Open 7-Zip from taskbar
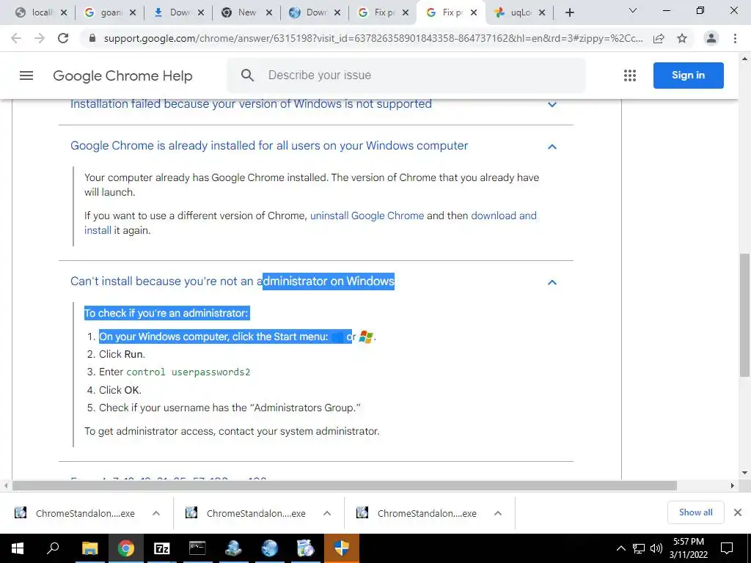The image size is (751, 563). pos(161,548)
